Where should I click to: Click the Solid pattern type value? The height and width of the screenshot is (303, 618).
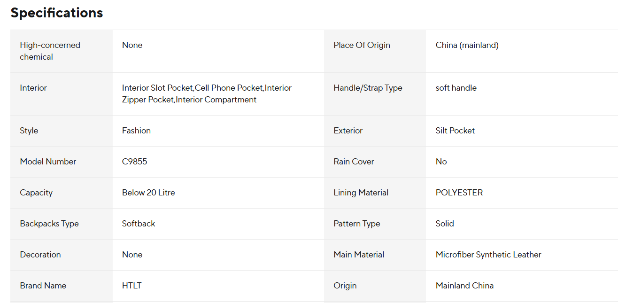pos(445,224)
